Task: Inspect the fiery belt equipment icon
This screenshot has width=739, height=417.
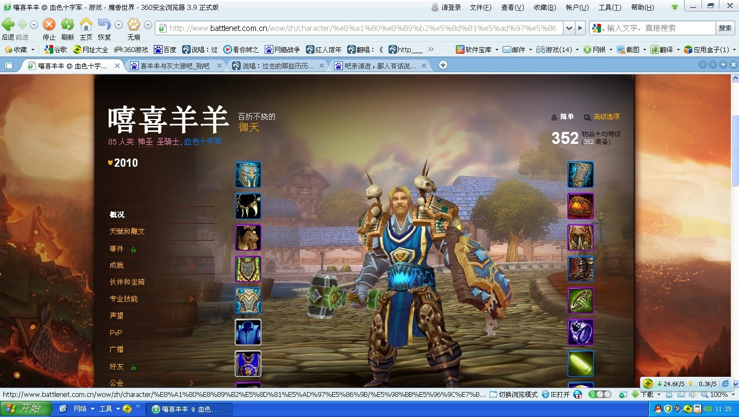Action: (580, 206)
